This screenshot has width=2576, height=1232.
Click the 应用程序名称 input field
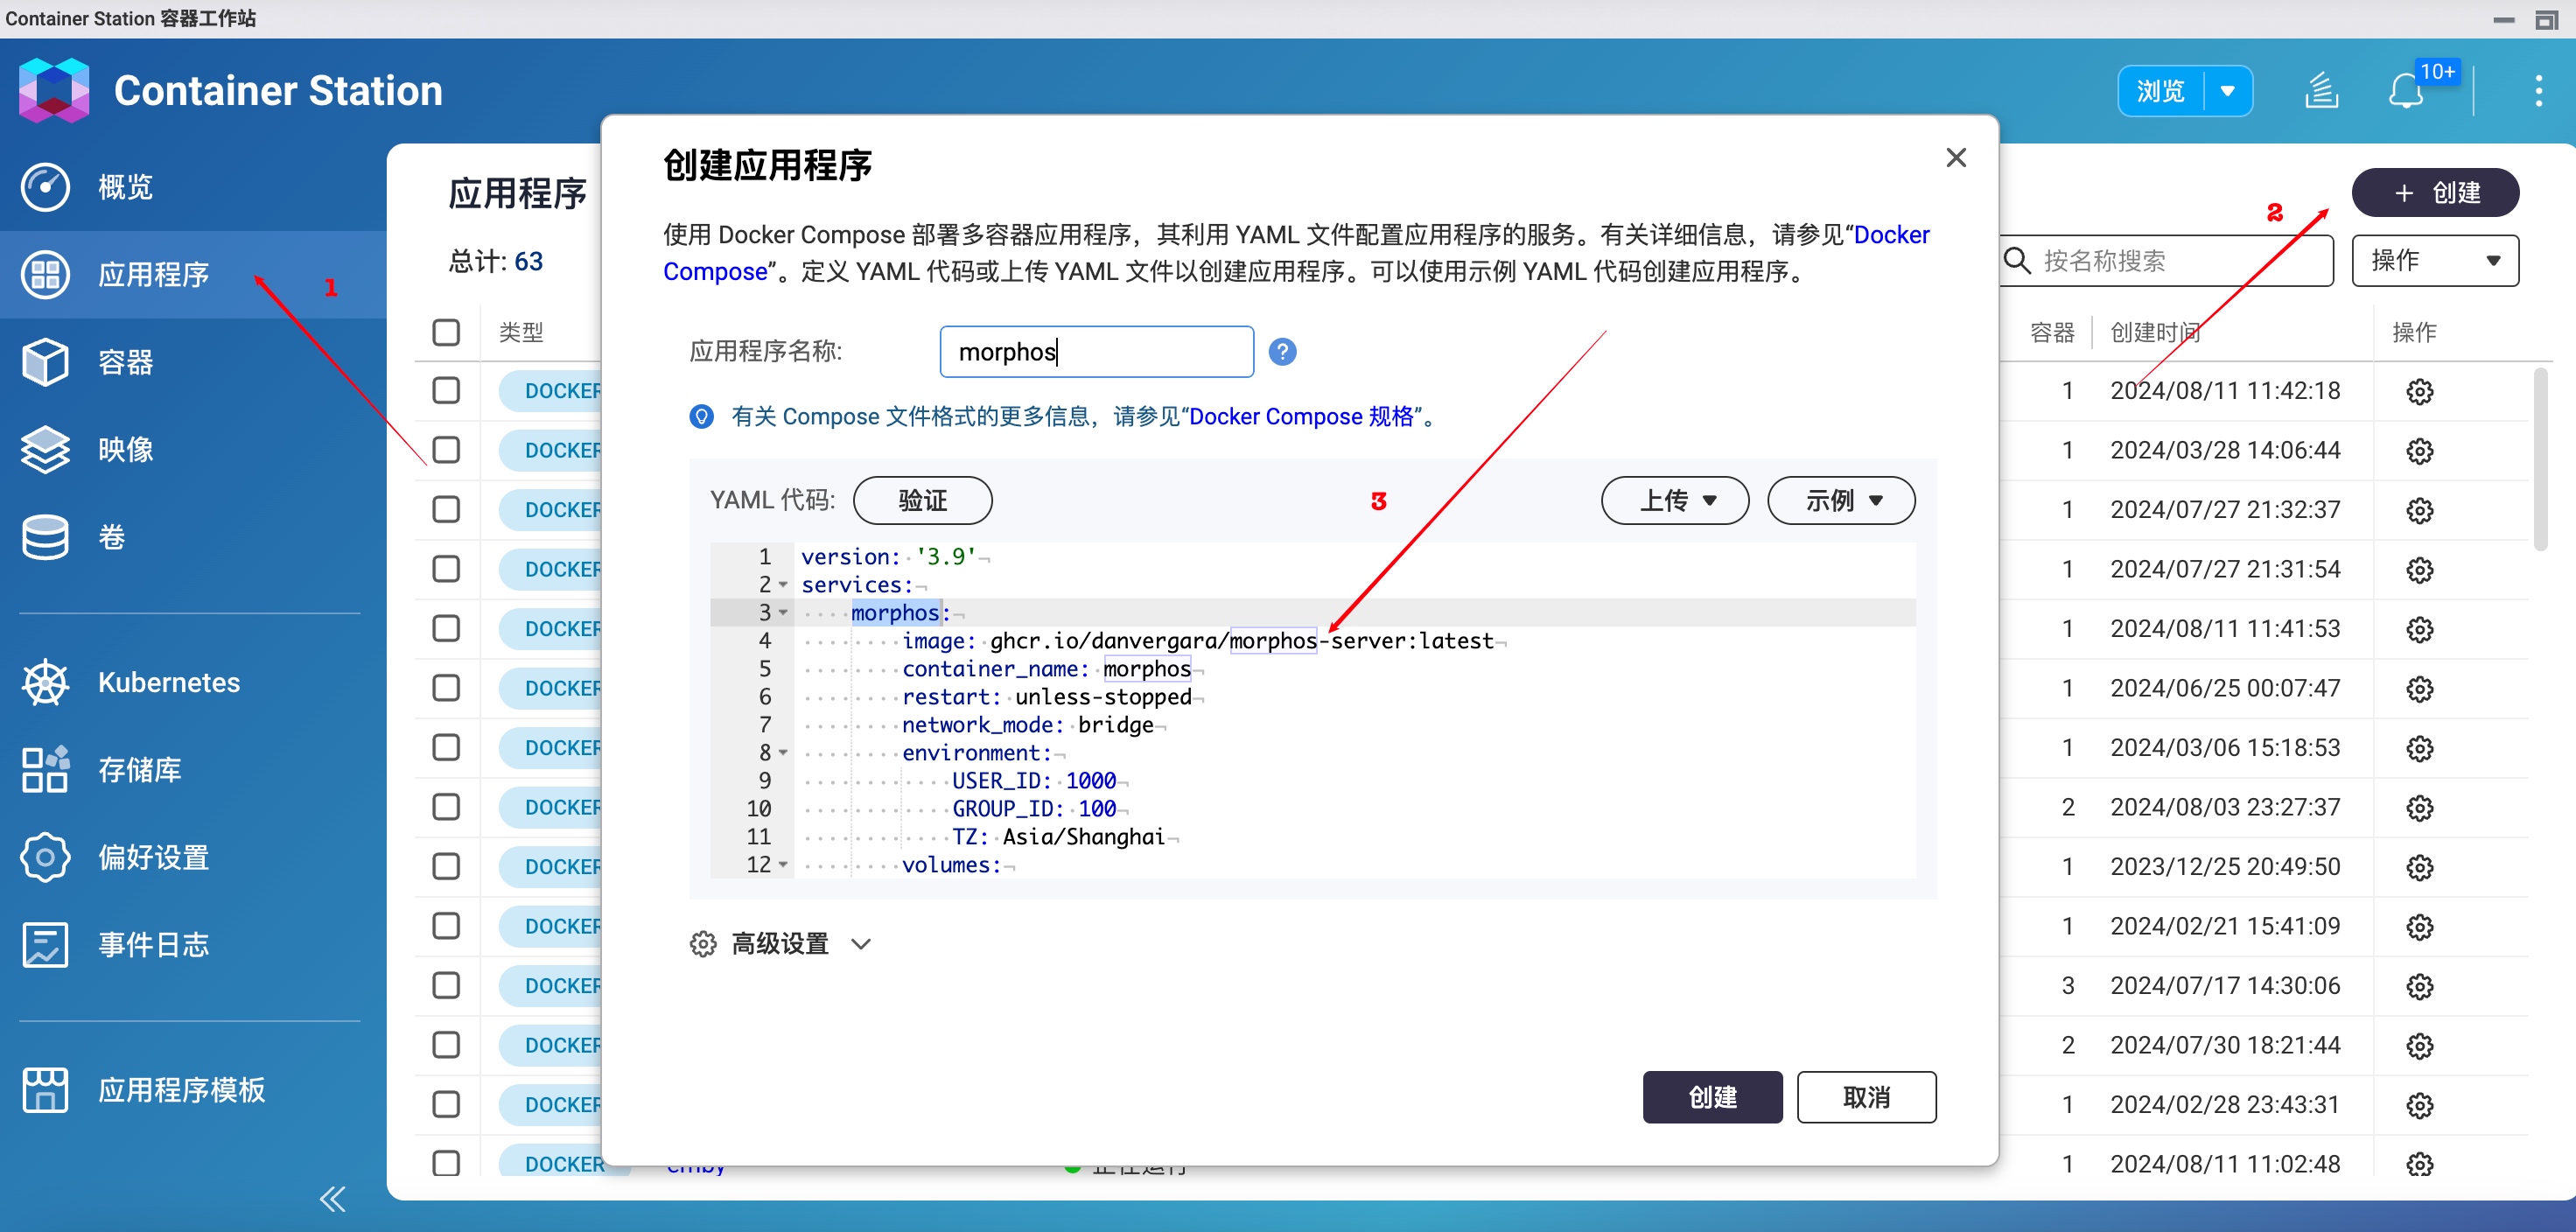pyautogui.click(x=1096, y=352)
